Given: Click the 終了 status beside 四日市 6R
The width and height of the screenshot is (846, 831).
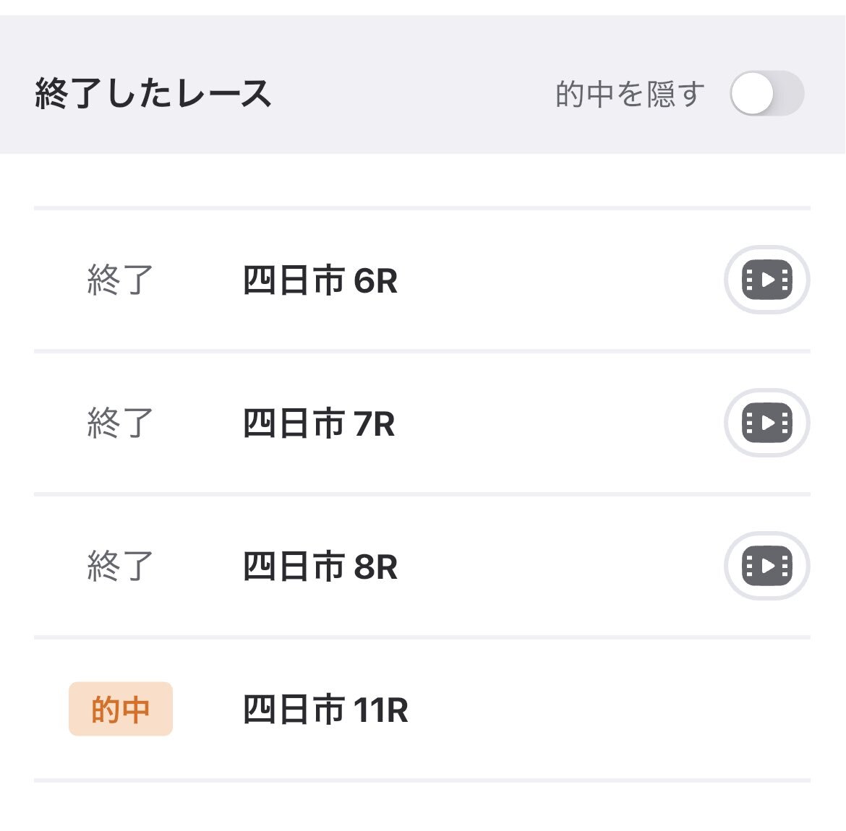Looking at the screenshot, I should pyautogui.click(x=120, y=280).
